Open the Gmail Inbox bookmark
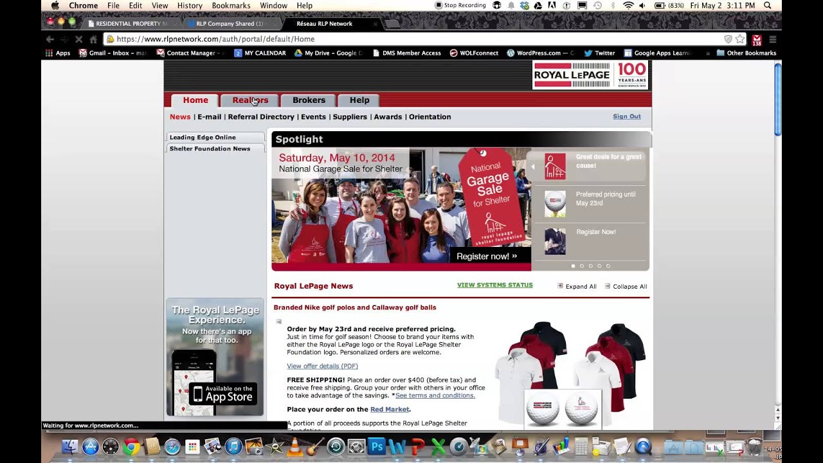823x463 pixels. point(113,53)
